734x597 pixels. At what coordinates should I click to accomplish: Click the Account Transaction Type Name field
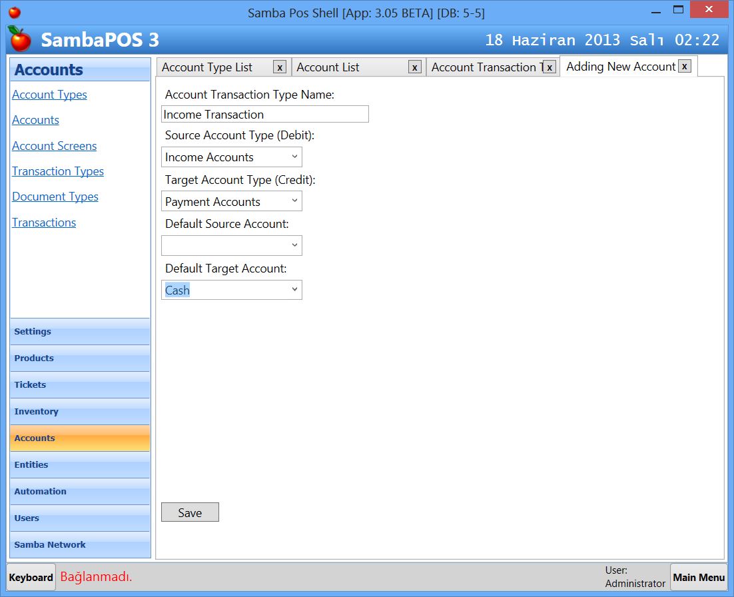264,114
